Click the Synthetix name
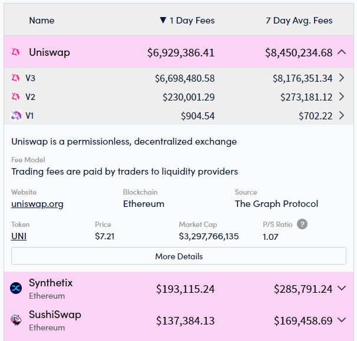Viewport: 357px width, 341px height. click(51, 283)
